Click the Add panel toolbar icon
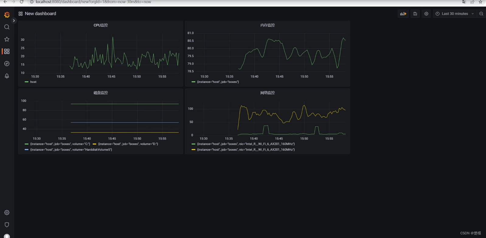Image resolution: width=486 pixels, height=238 pixels. (x=403, y=14)
